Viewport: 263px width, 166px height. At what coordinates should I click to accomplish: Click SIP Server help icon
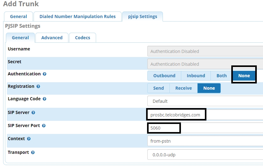pyautogui.click(x=33, y=113)
